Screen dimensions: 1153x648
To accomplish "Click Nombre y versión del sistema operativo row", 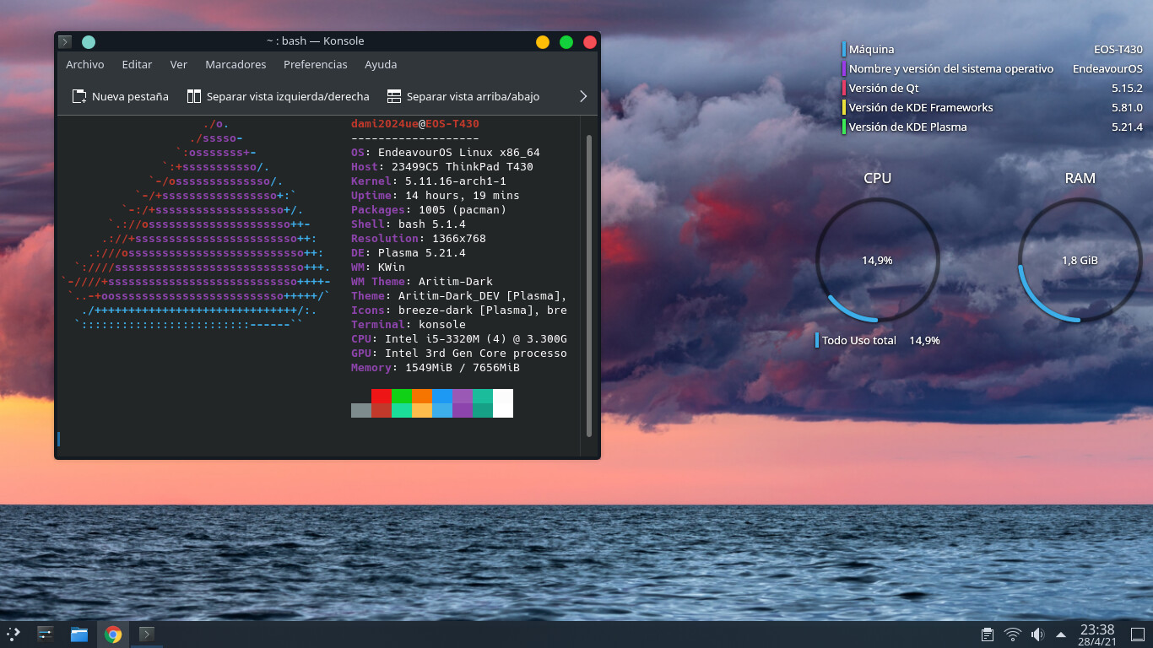I will (x=993, y=69).
